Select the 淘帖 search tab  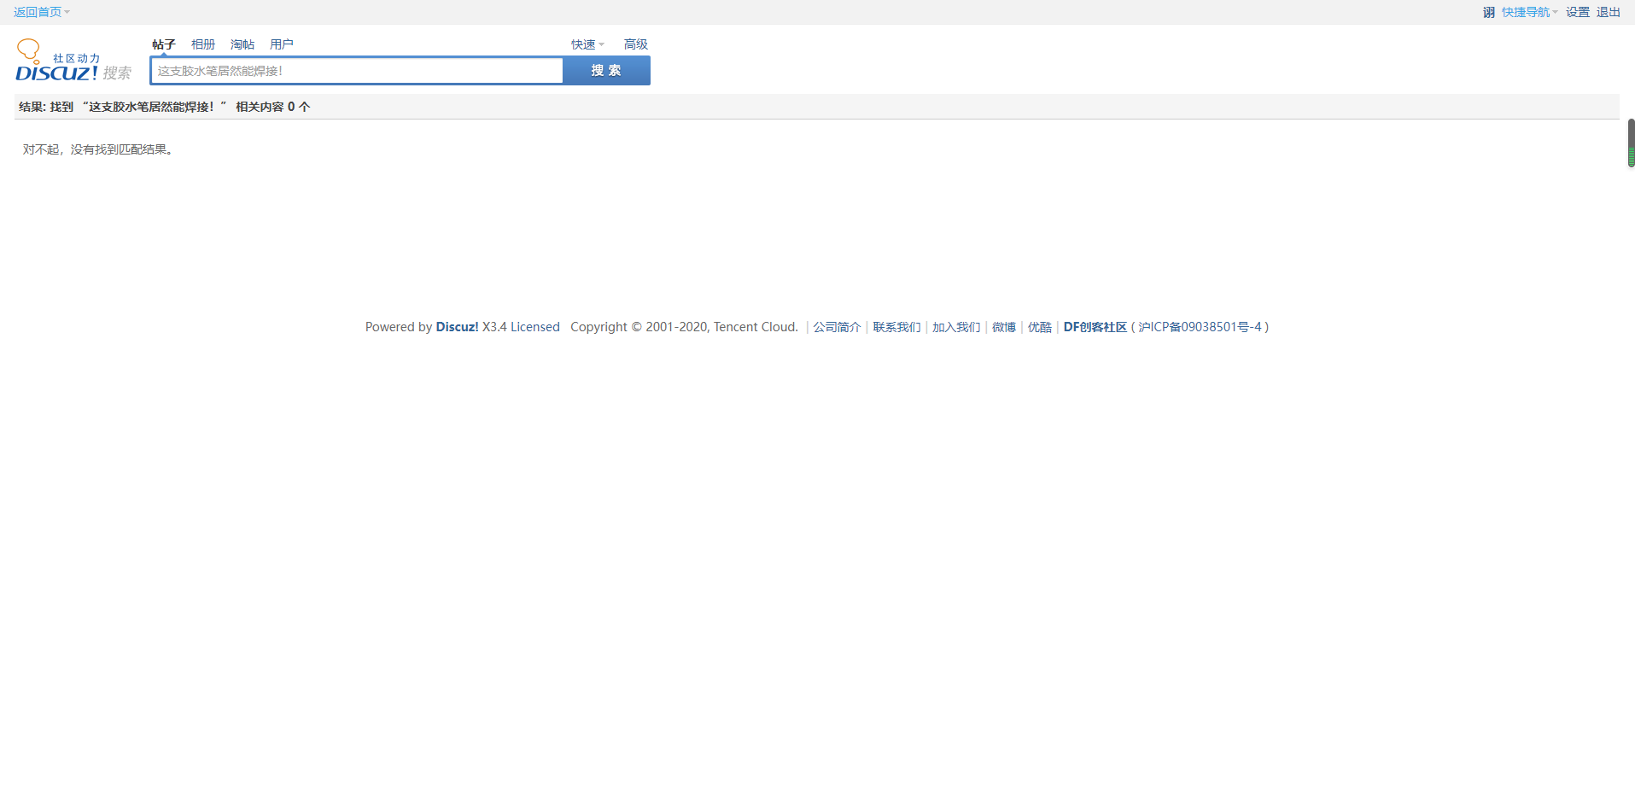tap(242, 44)
